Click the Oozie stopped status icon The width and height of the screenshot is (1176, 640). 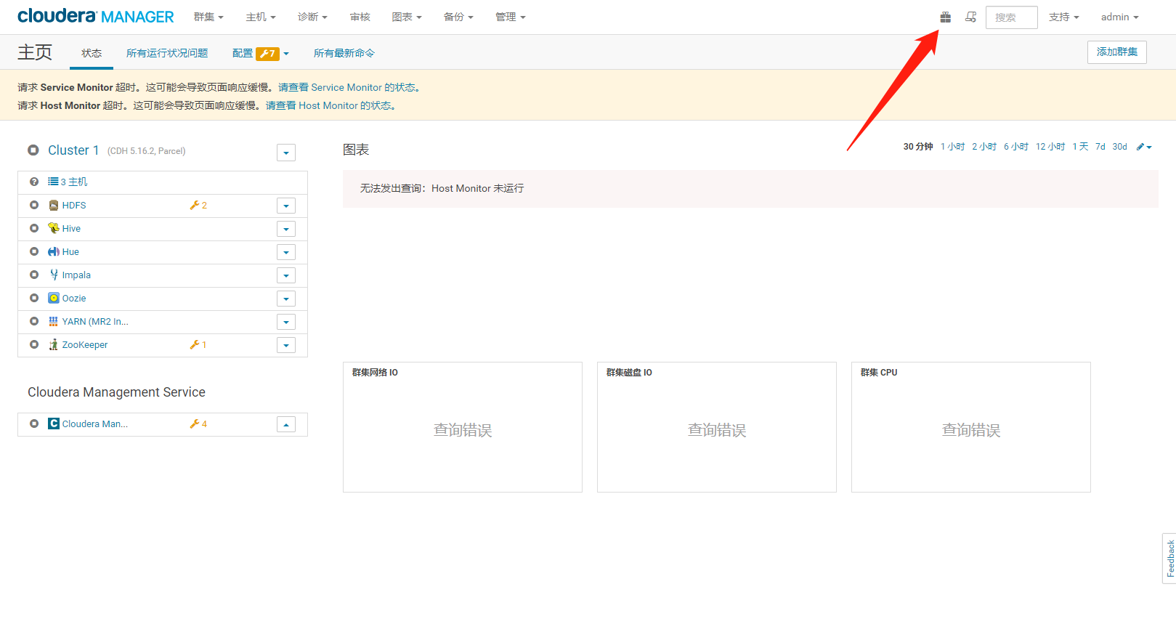[34, 298]
